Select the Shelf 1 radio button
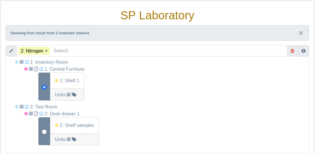The image size is (315, 154). click(44, 87)
